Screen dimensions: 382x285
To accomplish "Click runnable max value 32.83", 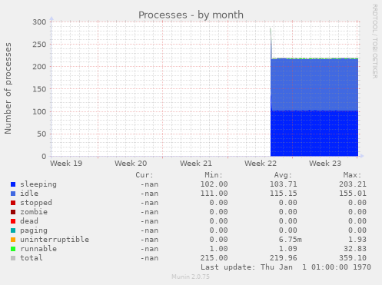I will (355, 249).
